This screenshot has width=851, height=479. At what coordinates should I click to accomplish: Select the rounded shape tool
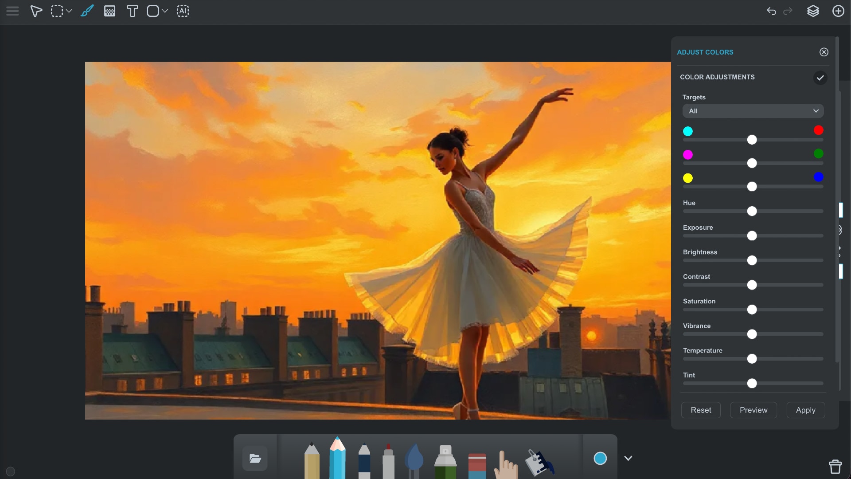(153, 11)
